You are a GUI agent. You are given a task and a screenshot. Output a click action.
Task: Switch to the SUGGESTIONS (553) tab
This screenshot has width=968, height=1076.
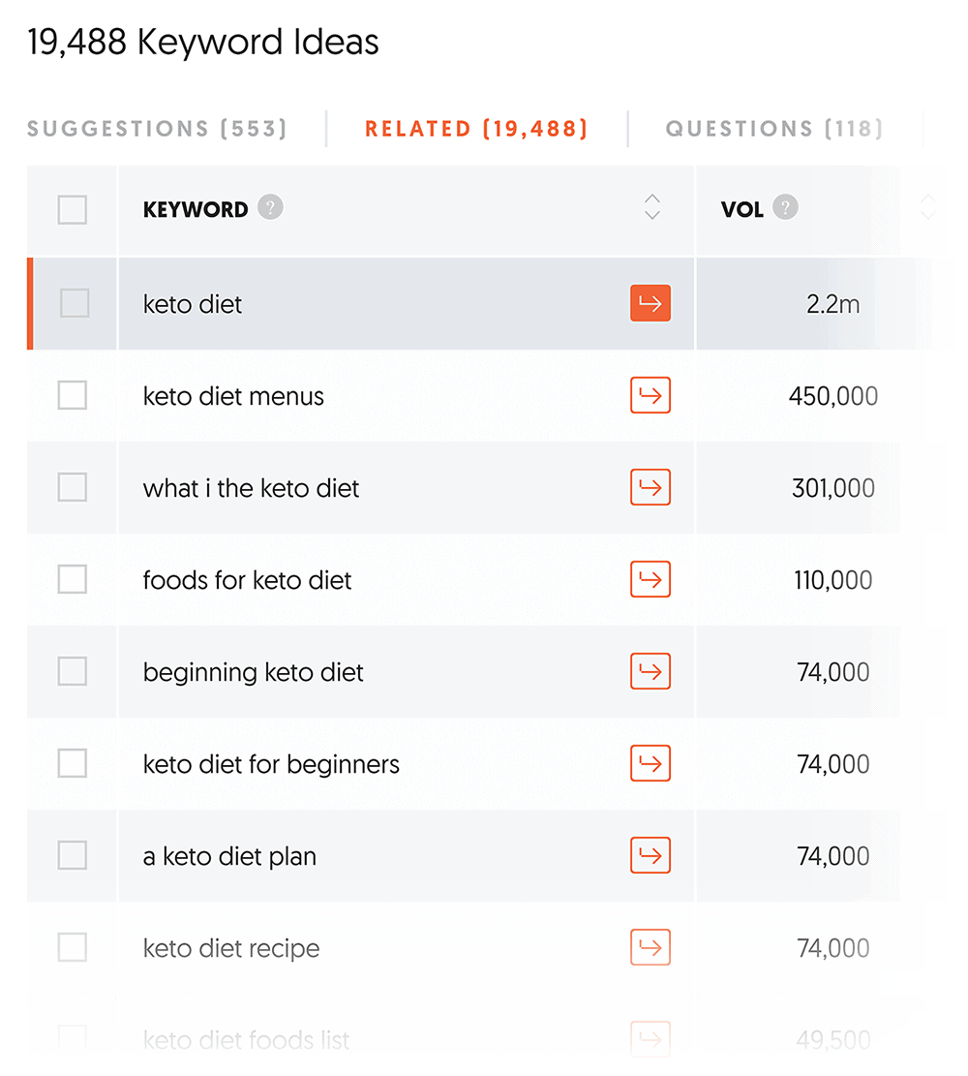(158, 128)
